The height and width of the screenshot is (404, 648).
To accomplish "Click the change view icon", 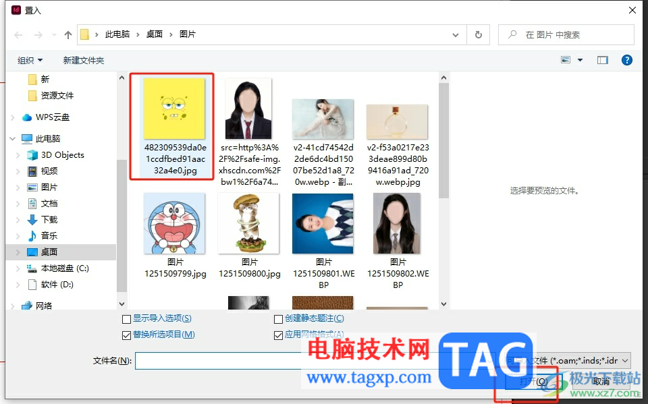I will 566,60.
